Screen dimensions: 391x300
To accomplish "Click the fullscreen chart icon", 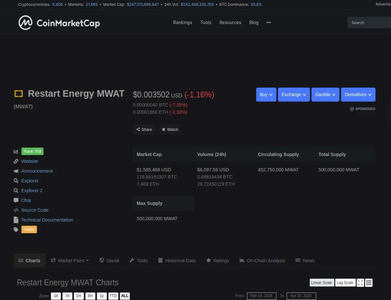I will (x=360, y=283).
